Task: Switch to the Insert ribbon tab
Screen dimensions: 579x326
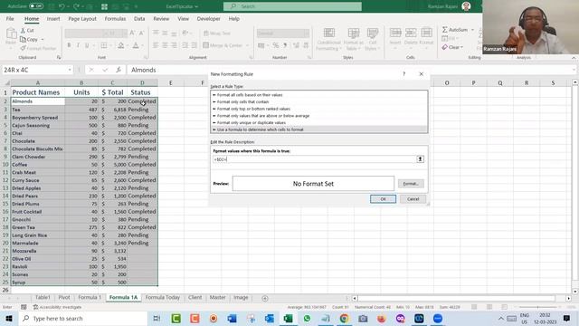Action: point(53,18)
